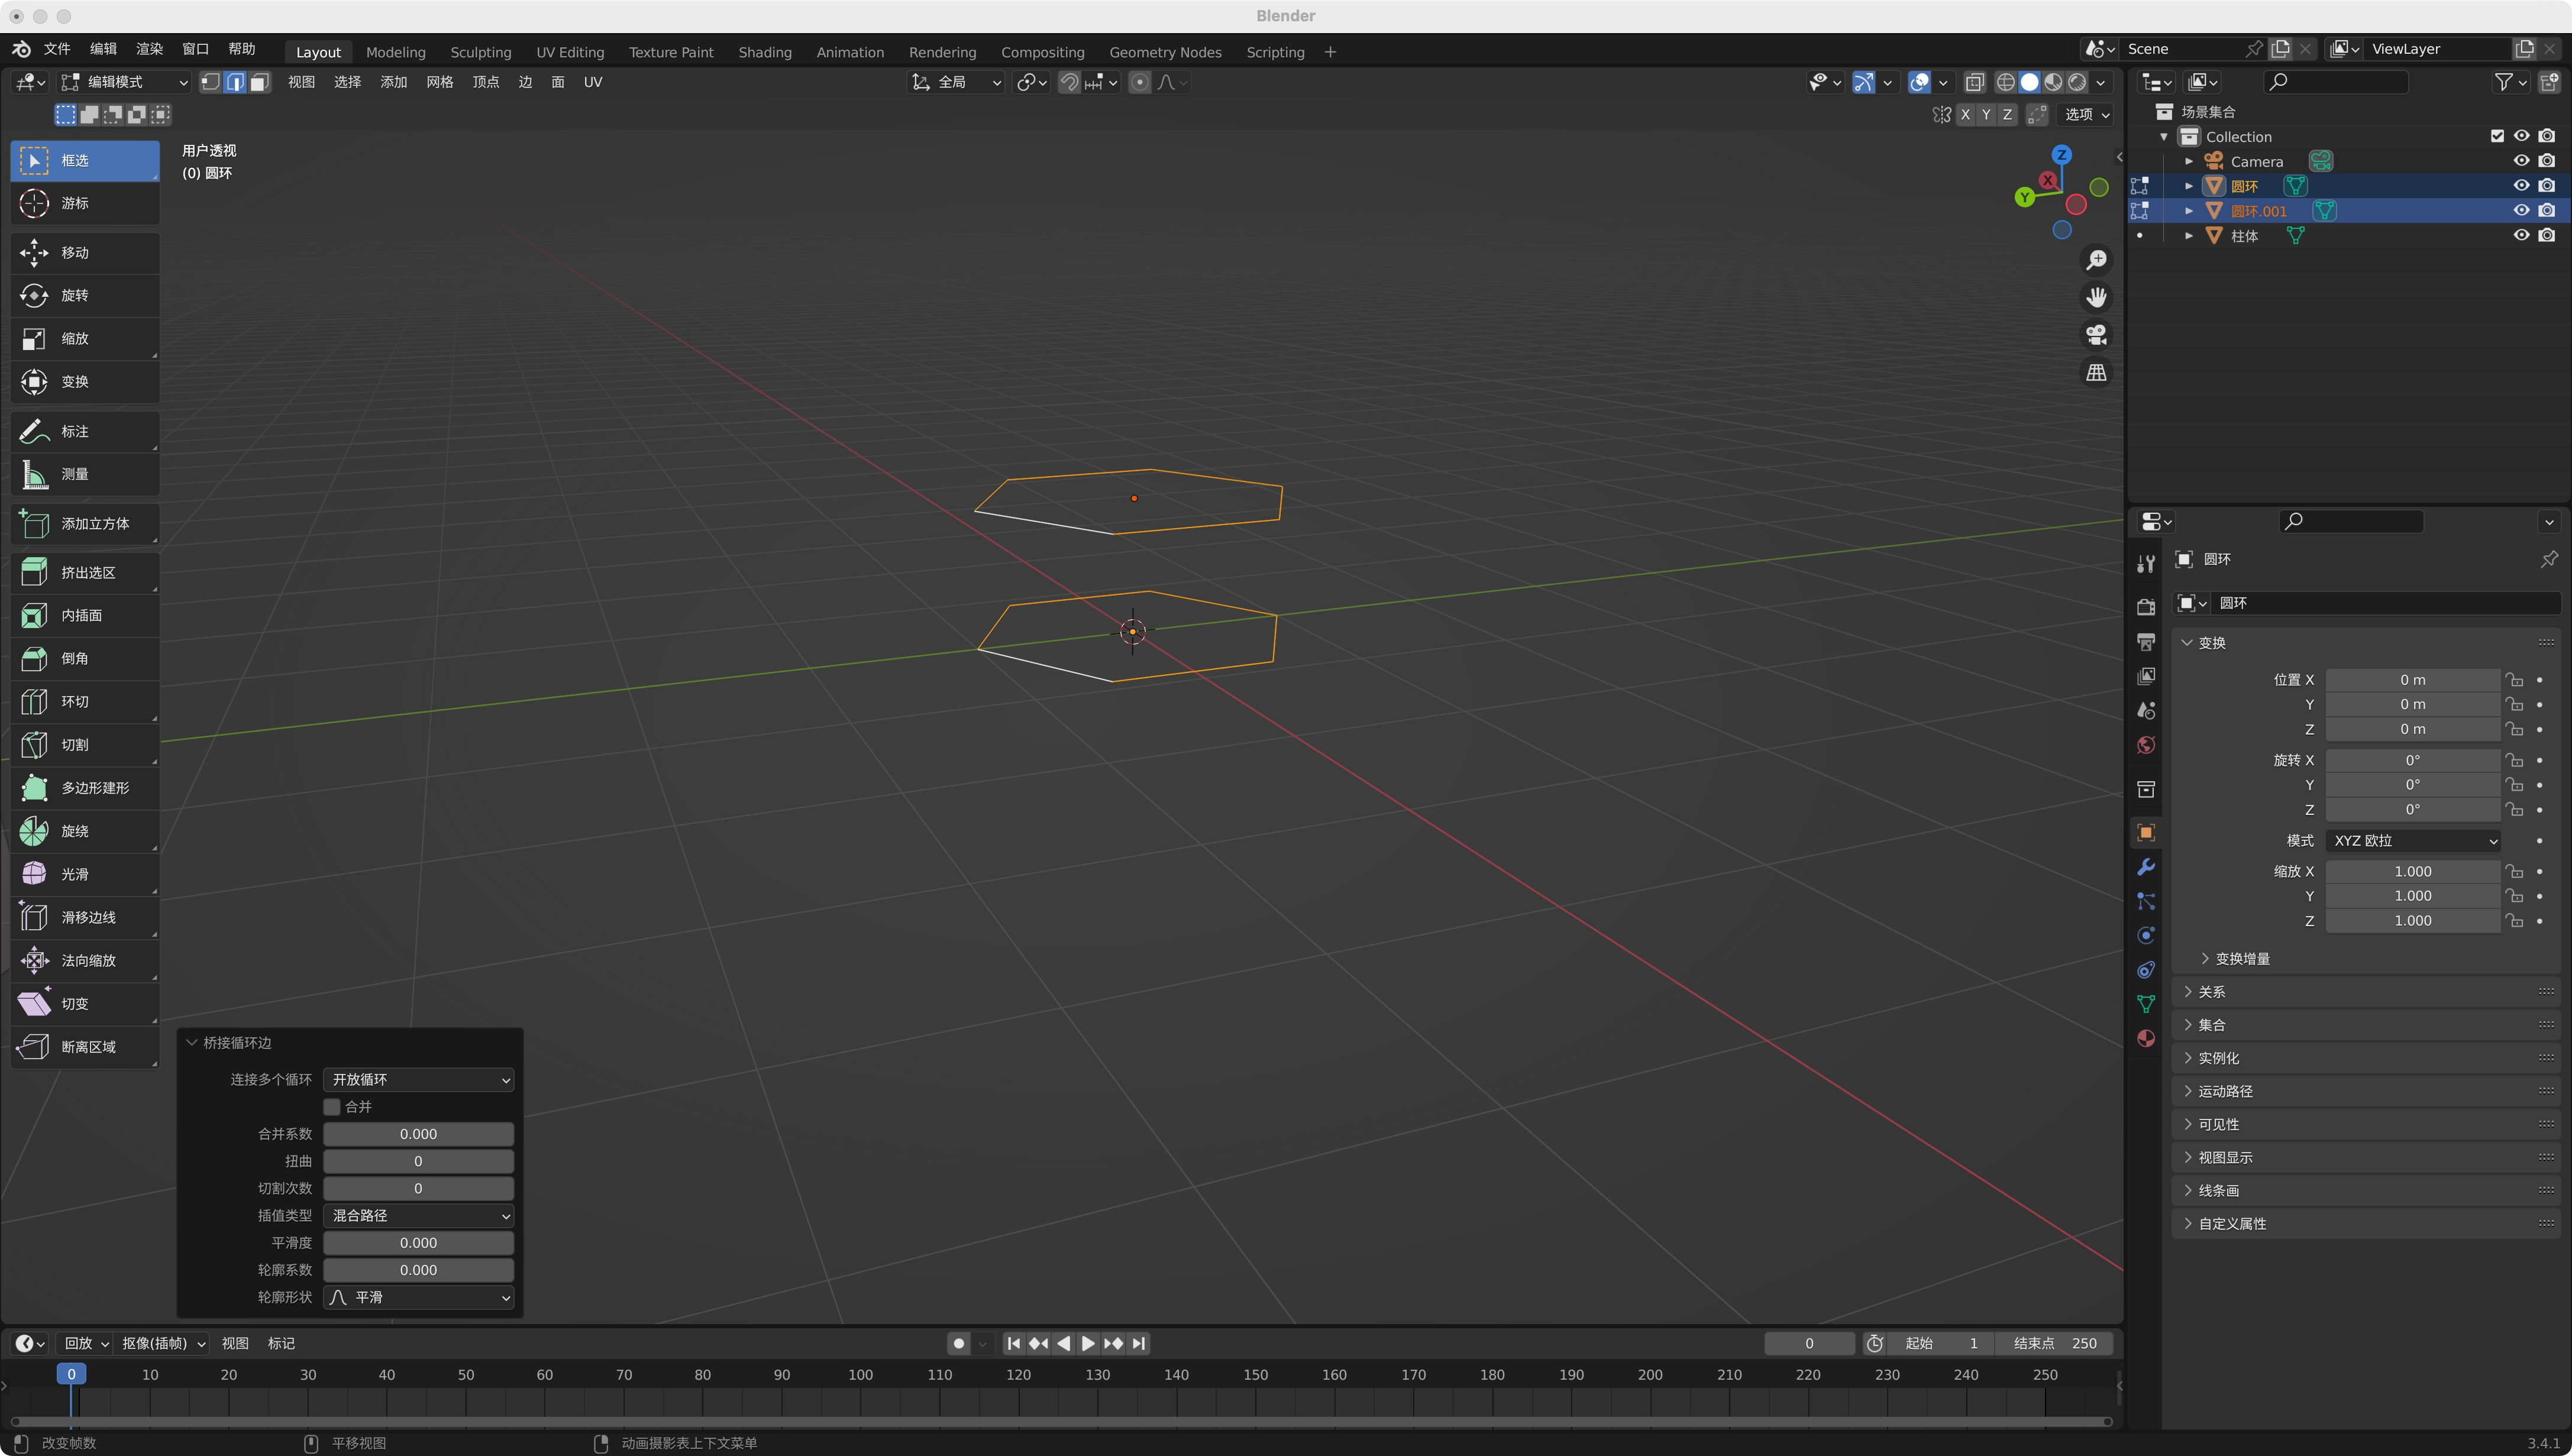Expand the 关系 panel
This screenshot has height=1456, width=2572.
[2212, 992]
